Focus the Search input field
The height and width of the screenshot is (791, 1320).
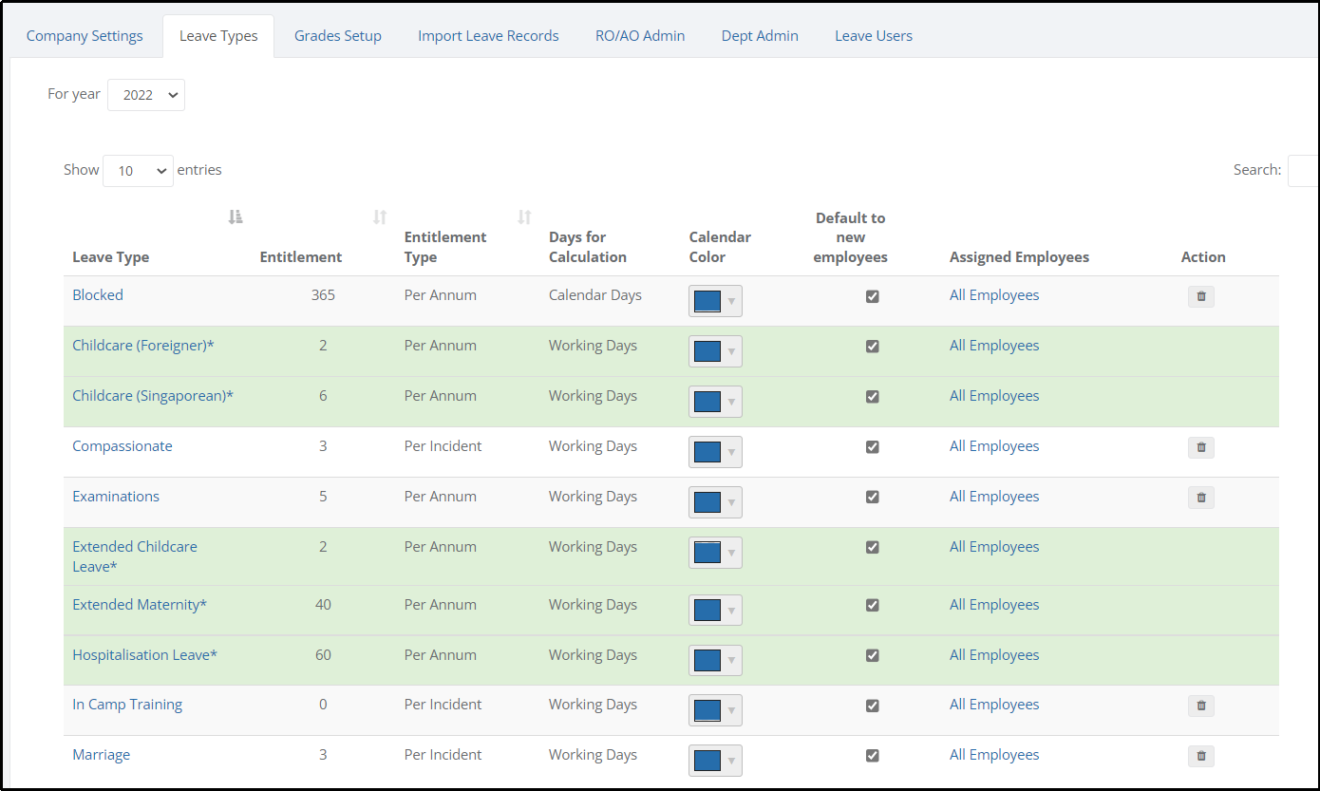[x=1303, y=171]
